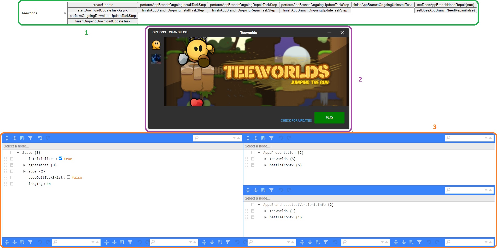The image size is (497, 248).
Task: Open actions menu for the isInitialized row
Action: click(x=12, y=159)
